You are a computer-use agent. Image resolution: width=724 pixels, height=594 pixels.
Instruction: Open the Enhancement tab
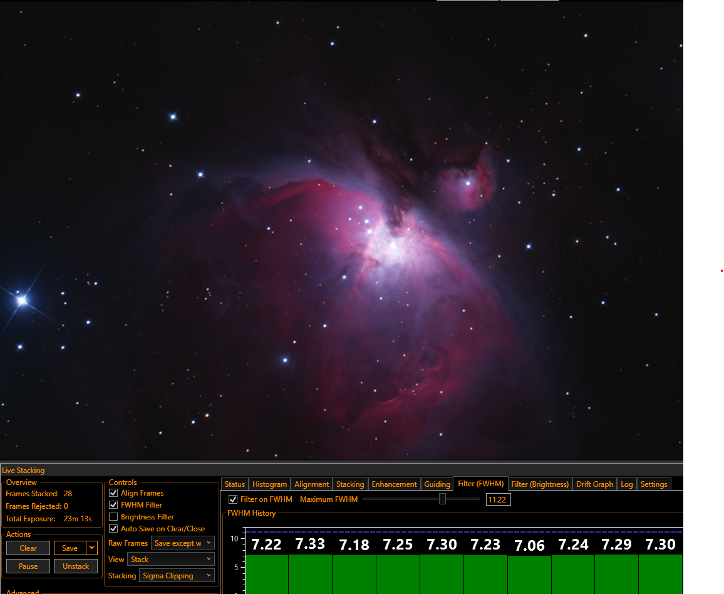(x=394, y=484)
